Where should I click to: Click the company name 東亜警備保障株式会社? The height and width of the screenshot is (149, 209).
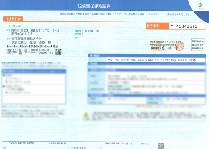[27, 39]
